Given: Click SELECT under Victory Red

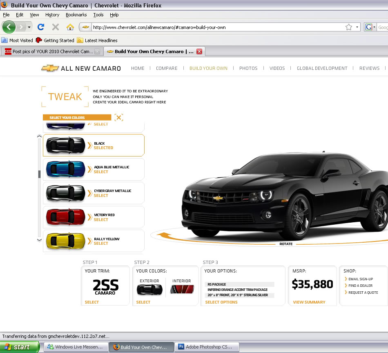Looking at the screenshot, I should point(101,219).
